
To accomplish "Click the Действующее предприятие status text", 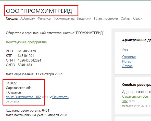I will [x=26, y=42].
